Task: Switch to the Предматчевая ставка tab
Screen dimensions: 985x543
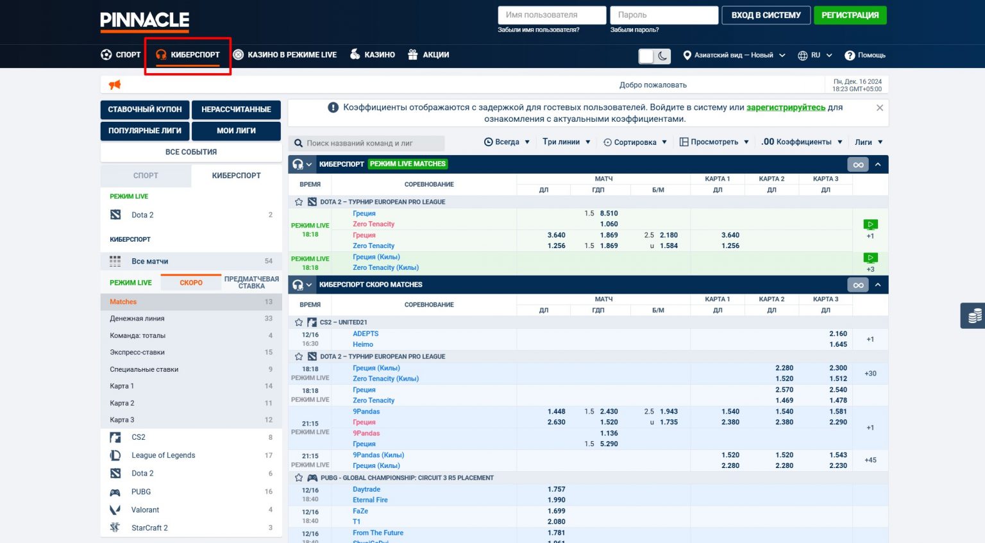Action: coord(251,283)
